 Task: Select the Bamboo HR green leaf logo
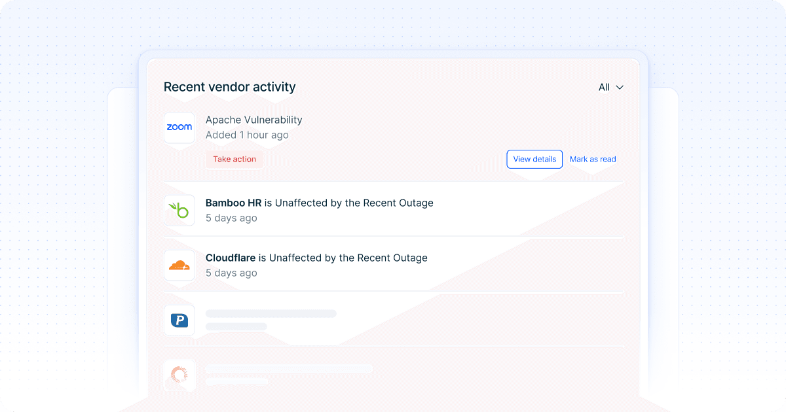179,211
